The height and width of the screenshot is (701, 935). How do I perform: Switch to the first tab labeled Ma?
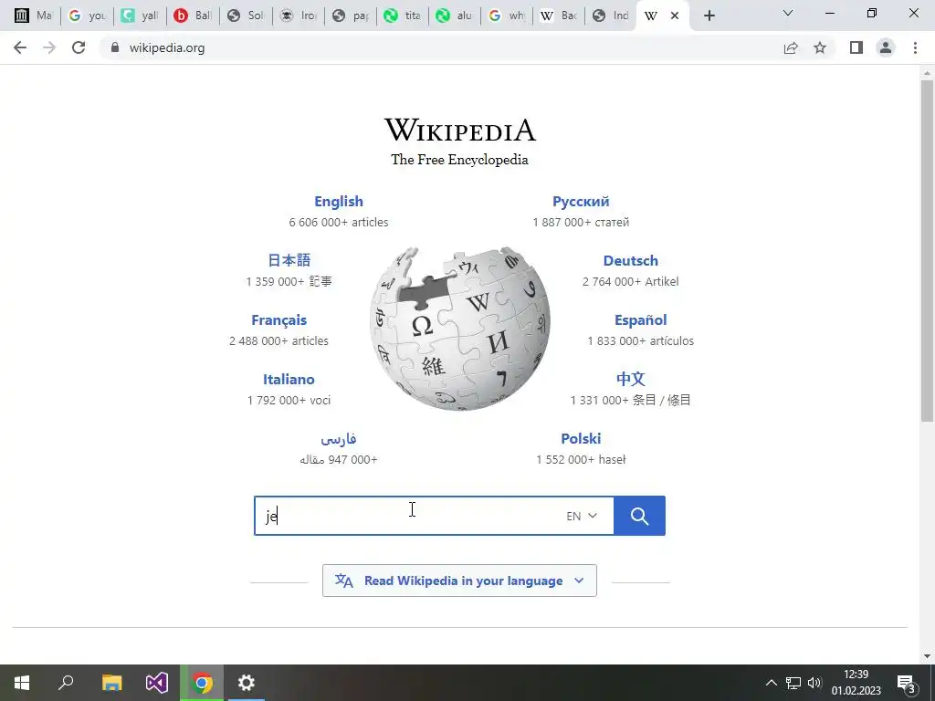pyautogui.click(x=33, y=16)
